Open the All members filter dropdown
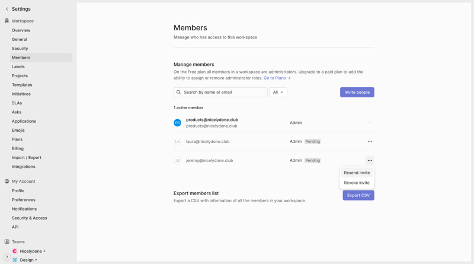The width and height of the screenshot is (474, 264). tap(278, 92)
